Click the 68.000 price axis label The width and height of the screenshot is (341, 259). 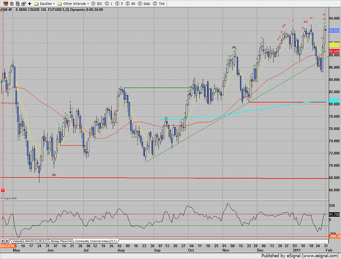coord(335,178)
